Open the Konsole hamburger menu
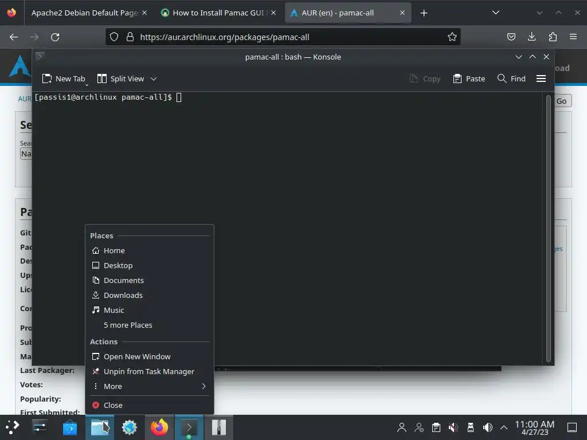Screen dimensions: 587x440 pyautogui.click(x=541, y=78)
